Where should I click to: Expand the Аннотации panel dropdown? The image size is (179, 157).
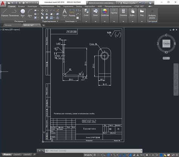click(71, 21)
